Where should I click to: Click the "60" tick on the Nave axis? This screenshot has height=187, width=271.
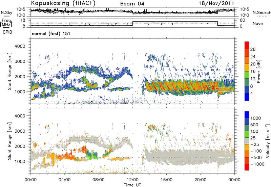[x=243, y=20]
